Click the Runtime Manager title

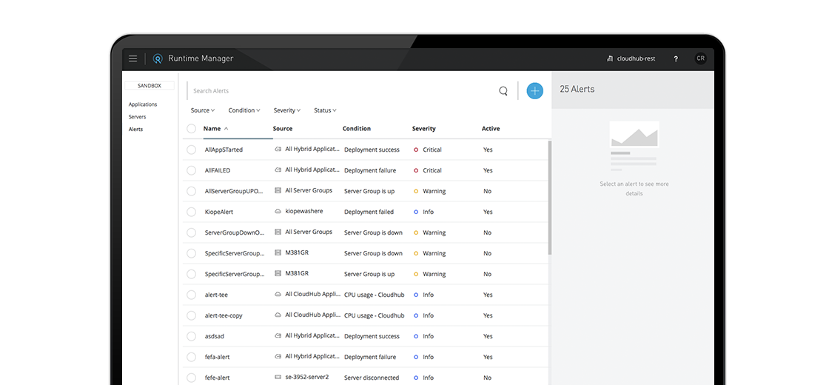coord(201,58)
